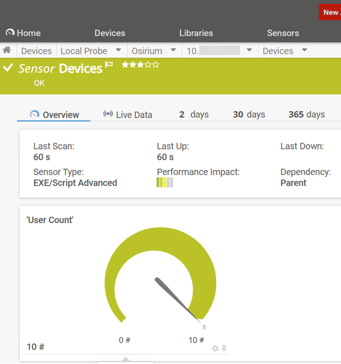The height and width of the screenshot is (364, 341).
Task: Show the 30 days history tab
Action: pos(249,114)
